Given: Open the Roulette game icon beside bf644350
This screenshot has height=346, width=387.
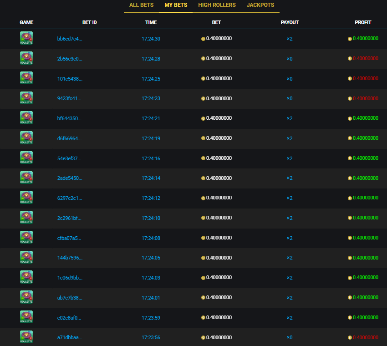Looking at the screenshot, I should tap(26, 118).
